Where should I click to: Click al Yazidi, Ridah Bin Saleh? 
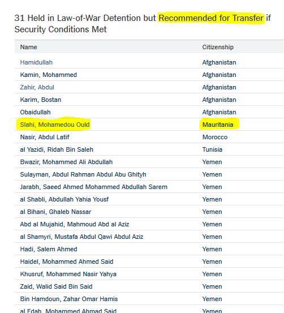57,149
